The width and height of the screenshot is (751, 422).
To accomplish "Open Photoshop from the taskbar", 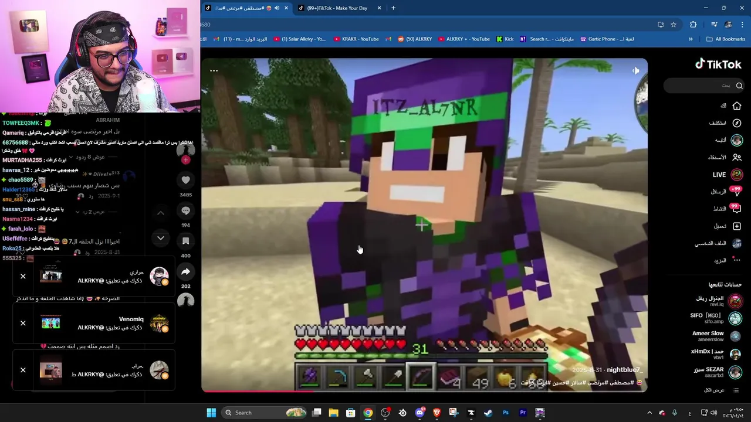I will [x=506, y=413].
